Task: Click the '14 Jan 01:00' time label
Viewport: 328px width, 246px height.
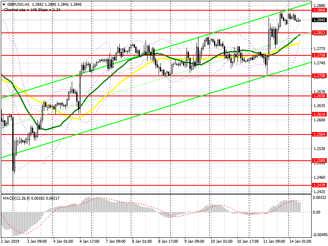Action: pyautogui.click(x=301, y=241)
